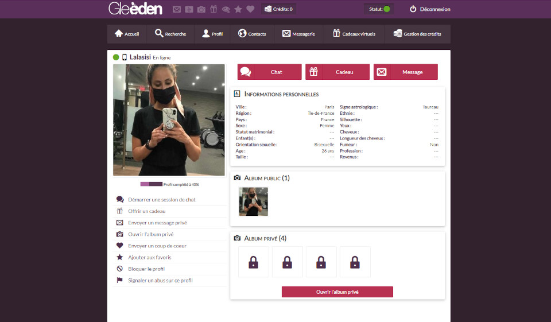Click the Lalasisi profile name
551x322 pixels.
click(140, 57)
